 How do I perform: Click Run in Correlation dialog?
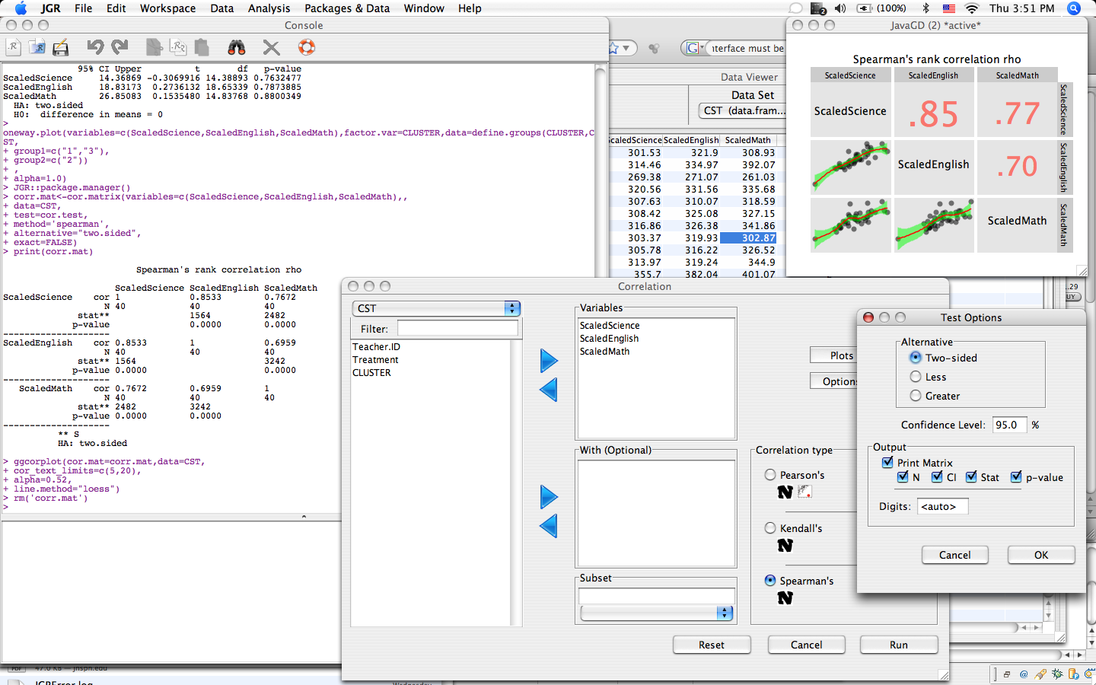899,645
